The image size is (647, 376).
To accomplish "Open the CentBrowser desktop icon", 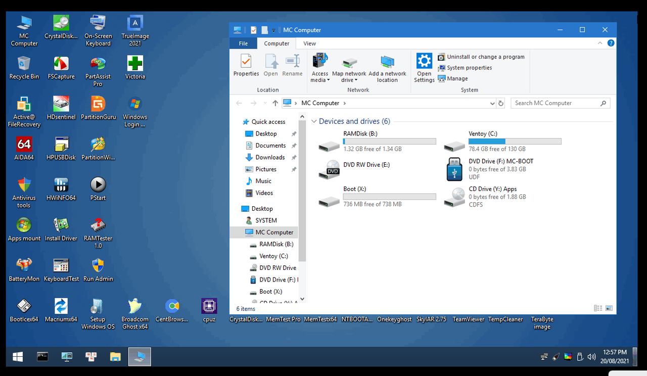I will tap(172, 310).
